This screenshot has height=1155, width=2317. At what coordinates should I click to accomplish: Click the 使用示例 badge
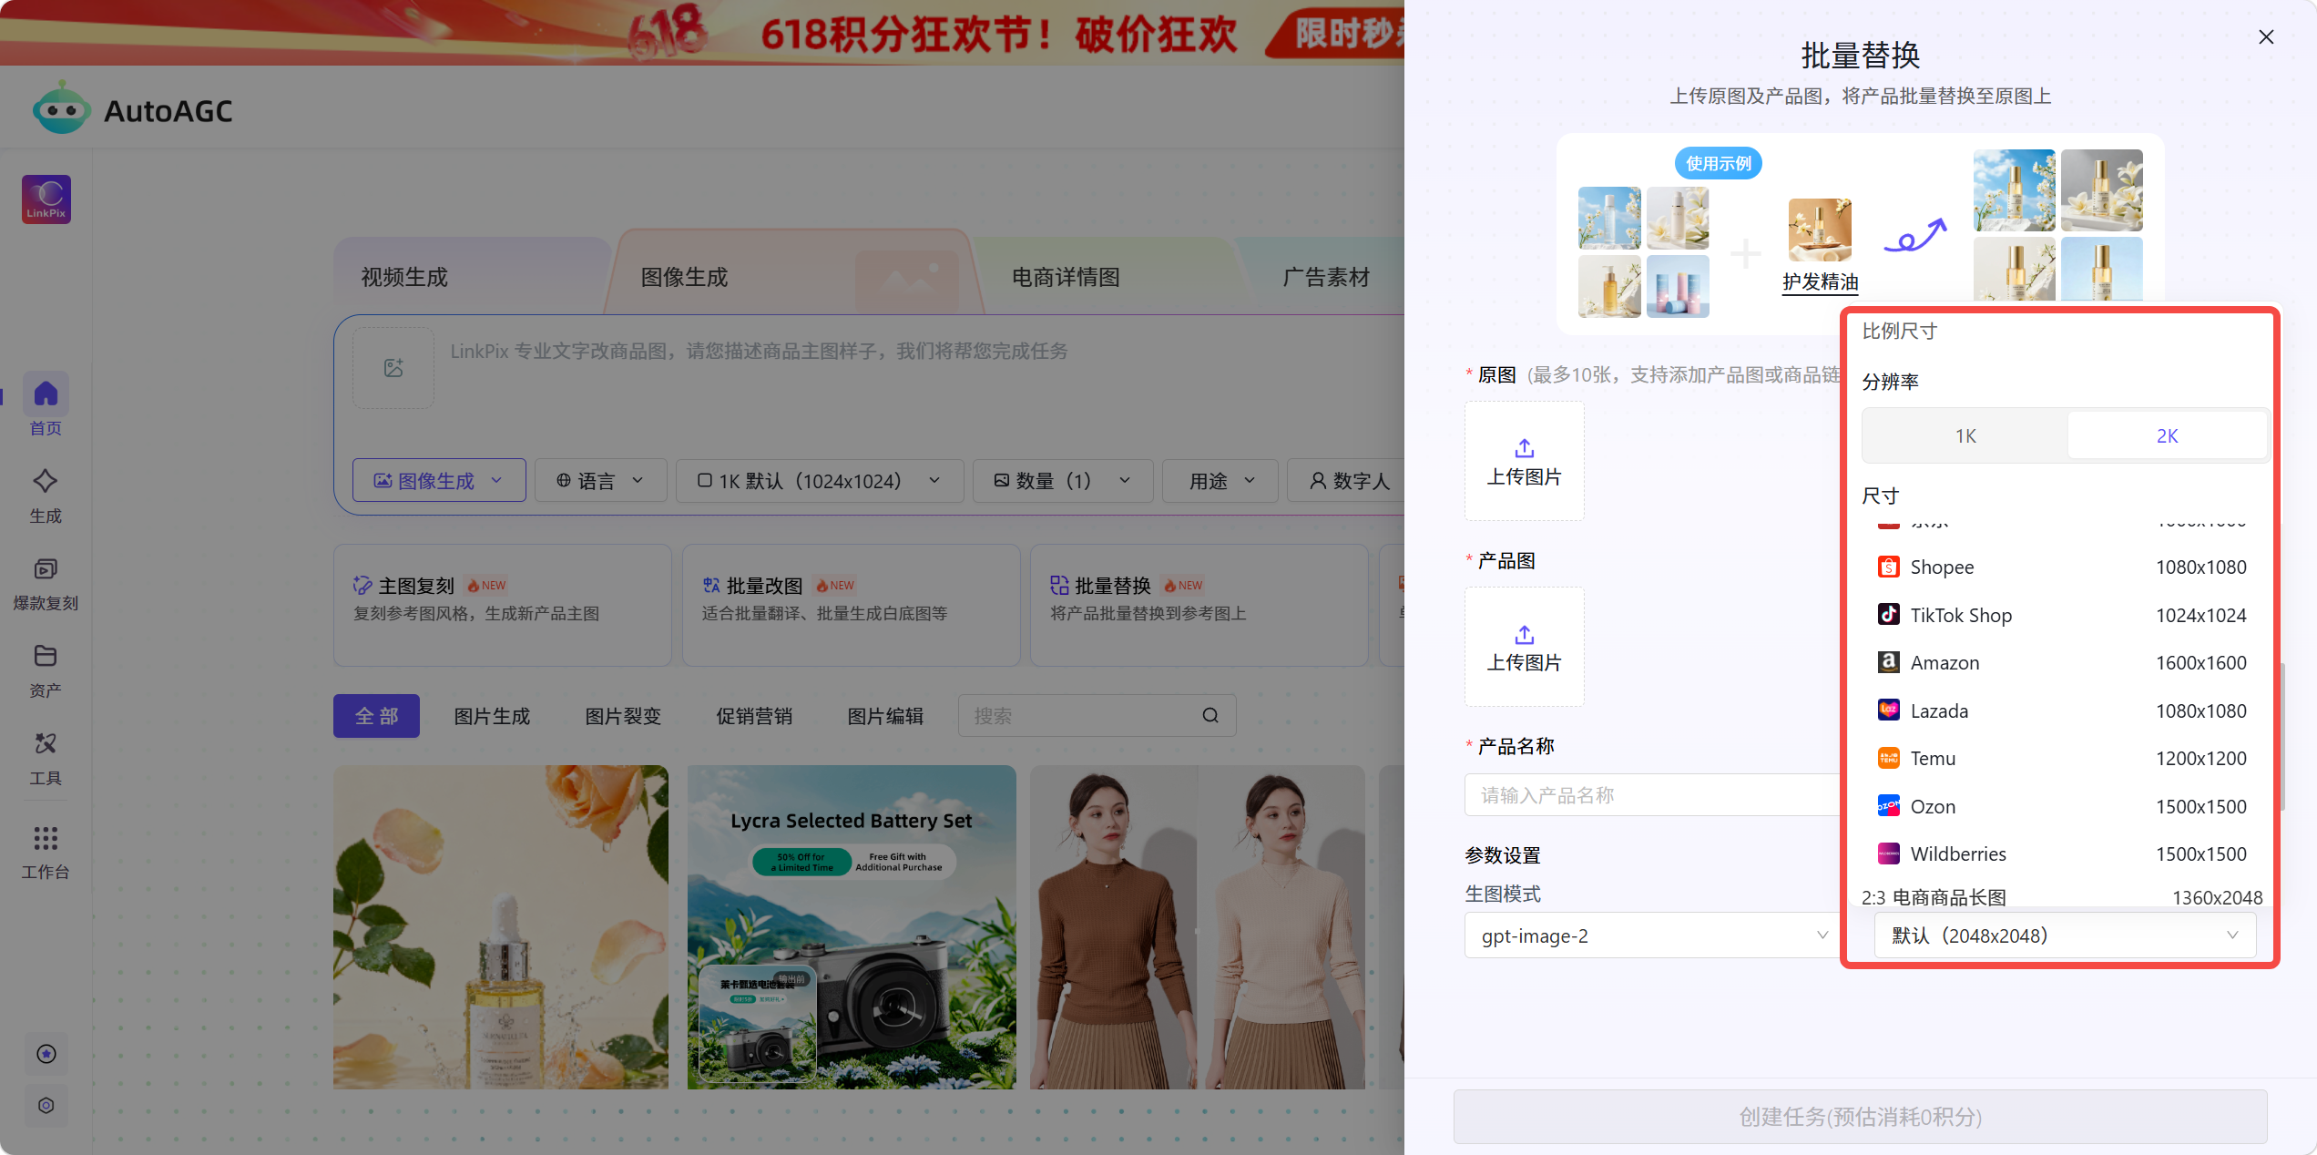coord(1718,163)
